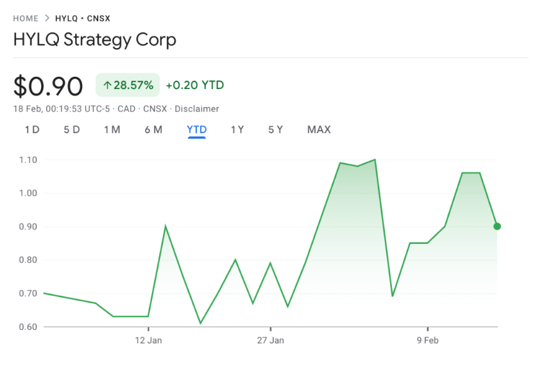Click the up arrow in percentage badge

pyautogui.click(x=107, y=85)
